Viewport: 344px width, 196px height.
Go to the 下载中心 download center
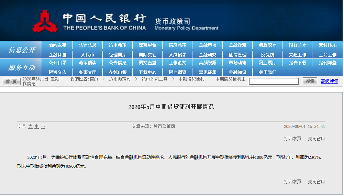(x=147, y=72)
